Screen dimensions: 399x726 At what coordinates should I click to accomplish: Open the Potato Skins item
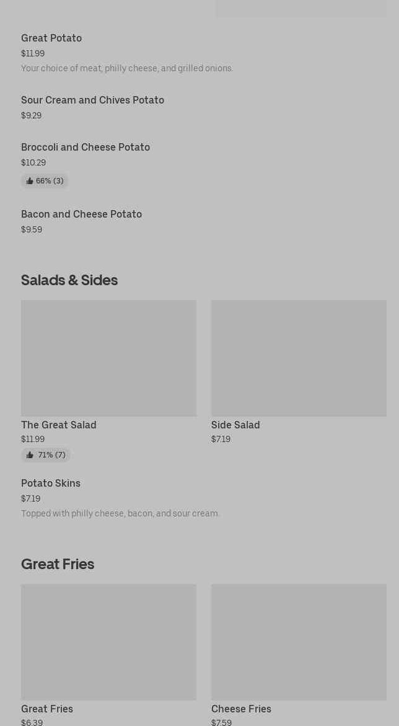51,483
